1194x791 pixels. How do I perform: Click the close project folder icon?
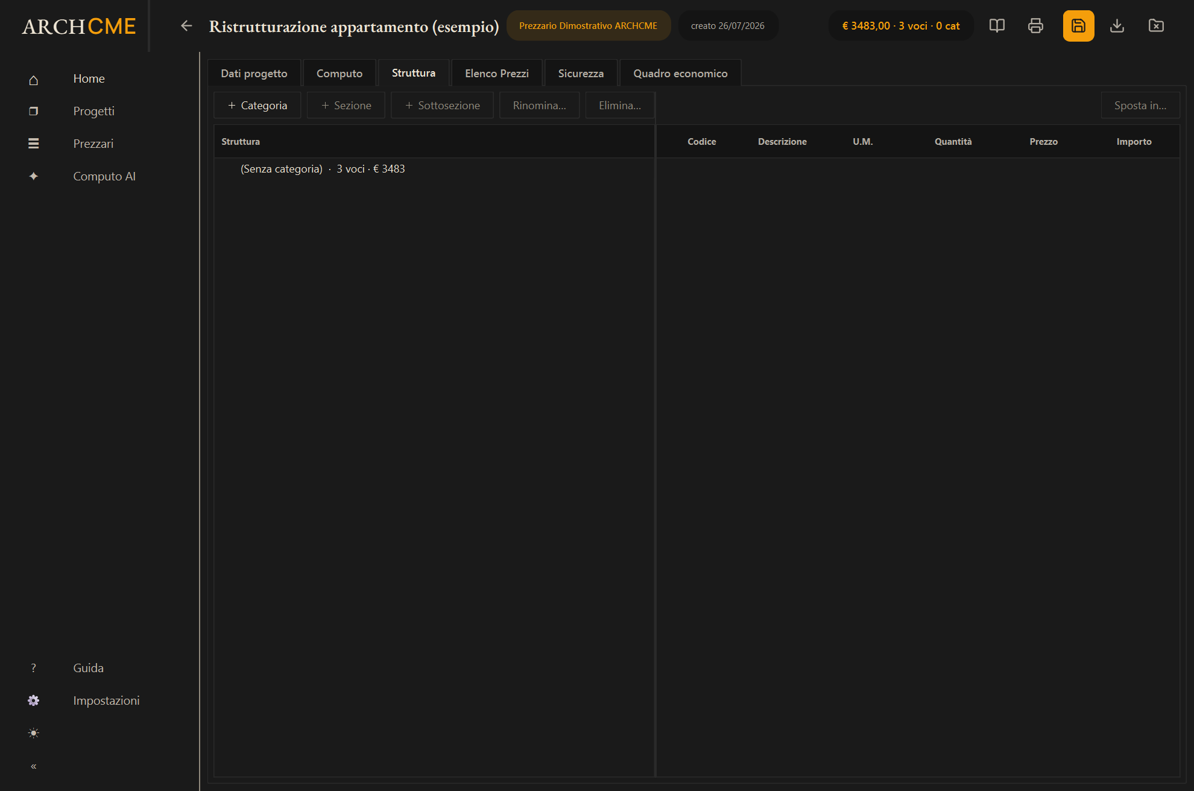point(1156,26)
